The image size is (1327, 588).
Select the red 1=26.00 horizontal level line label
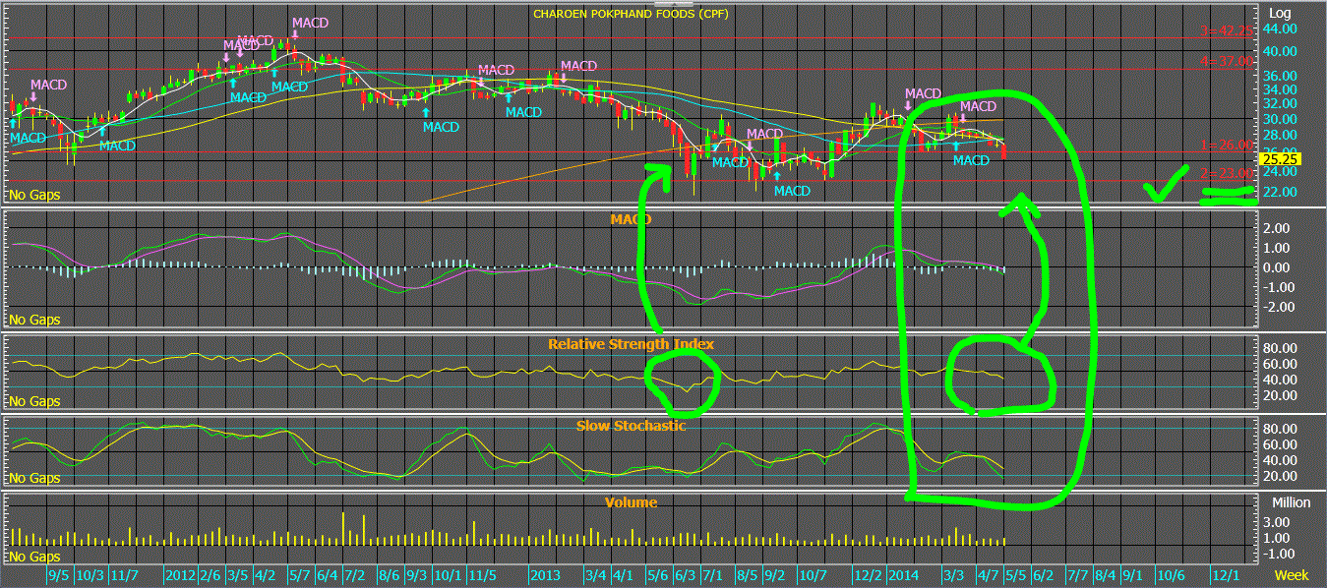pos(1228,145)
